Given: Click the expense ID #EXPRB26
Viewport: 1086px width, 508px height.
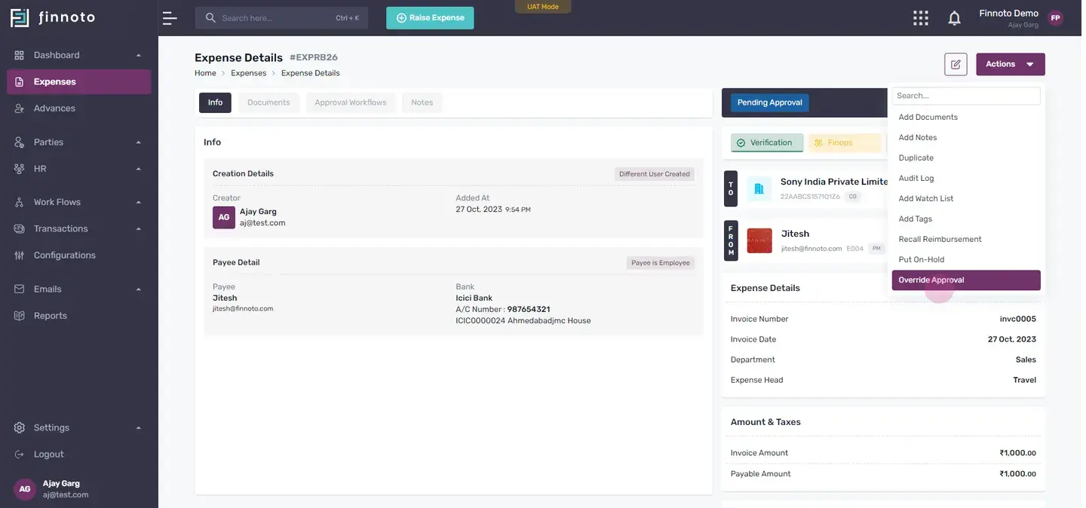Looking at the screenshot, I should pos(314,58).
